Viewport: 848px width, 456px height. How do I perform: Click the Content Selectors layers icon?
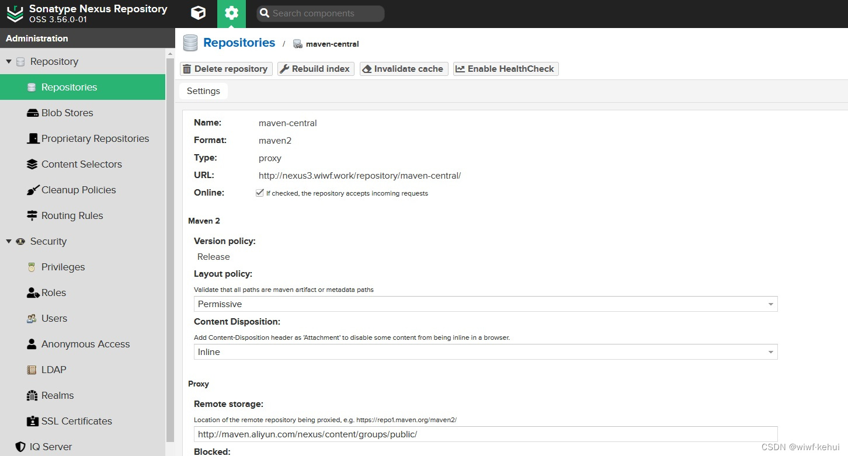(x=33, y=164)
